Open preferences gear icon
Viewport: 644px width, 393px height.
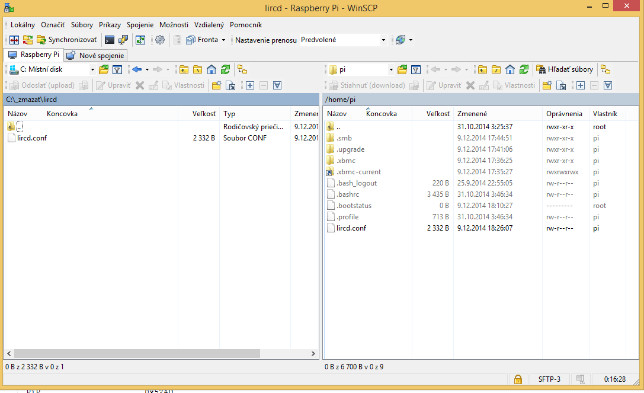160,40
